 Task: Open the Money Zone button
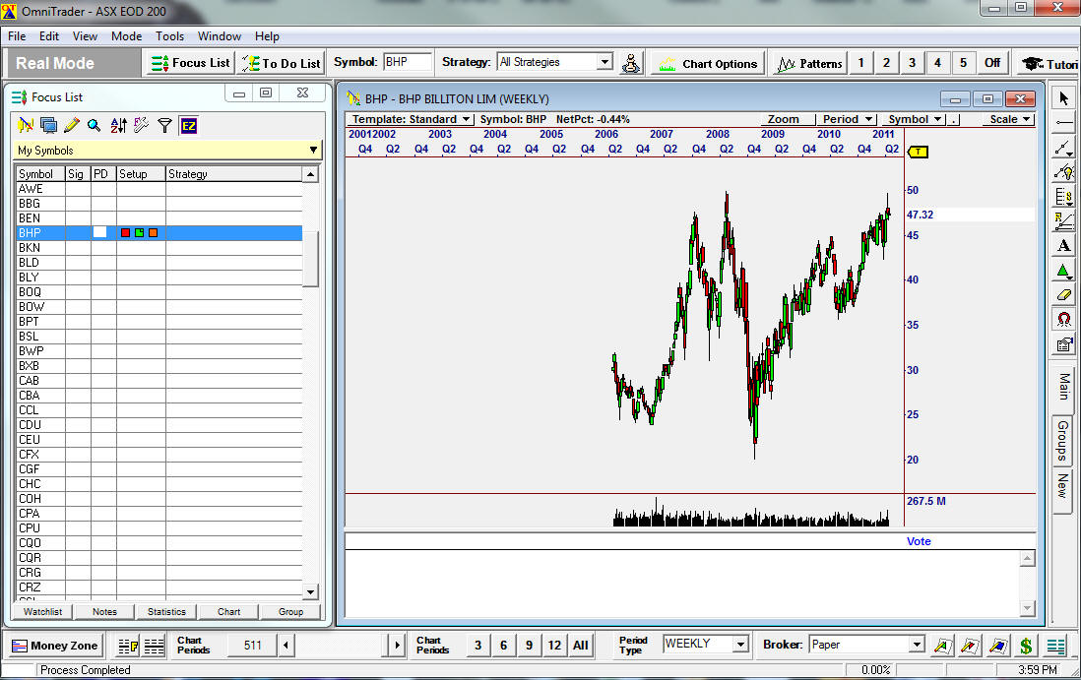coord(55,646)
